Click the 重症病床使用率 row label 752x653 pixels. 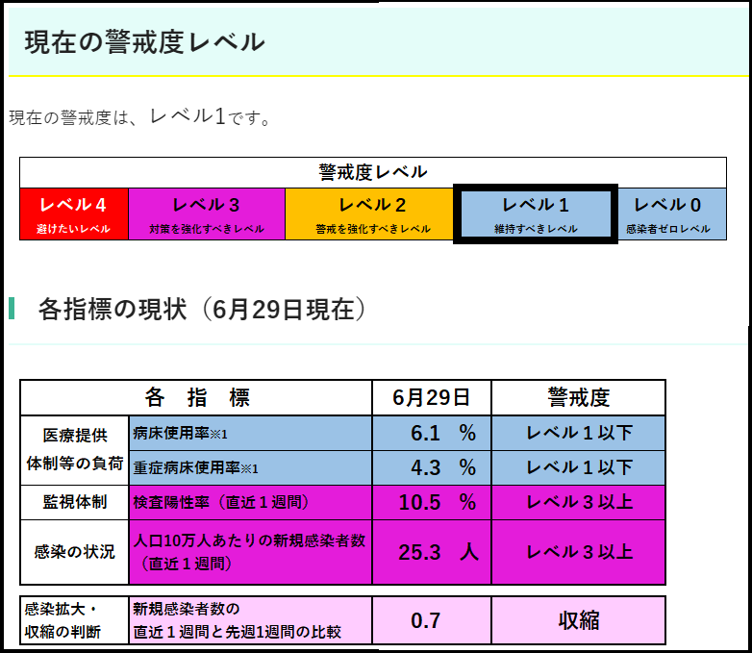250,468
